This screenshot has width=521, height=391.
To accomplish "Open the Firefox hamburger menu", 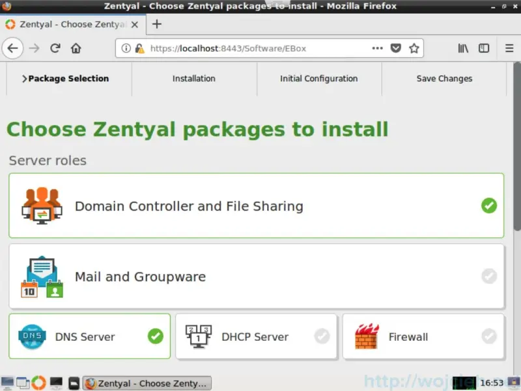I will pos(509,48).
